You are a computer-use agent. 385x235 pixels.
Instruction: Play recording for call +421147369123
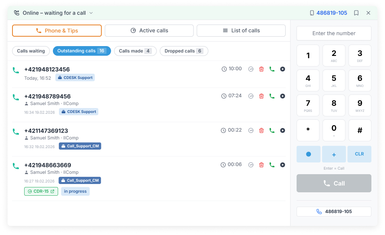(x=282, y=131)
